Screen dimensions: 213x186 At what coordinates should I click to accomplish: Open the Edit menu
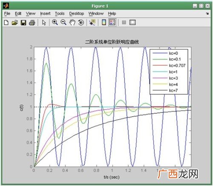[18, 14]
